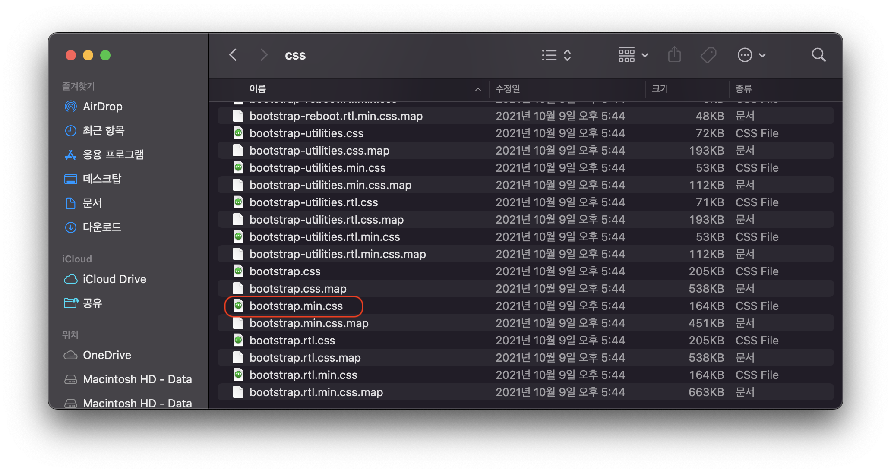Open the group-by options dropdown
Screen dimensions: 891x473
tap(633, 55)
